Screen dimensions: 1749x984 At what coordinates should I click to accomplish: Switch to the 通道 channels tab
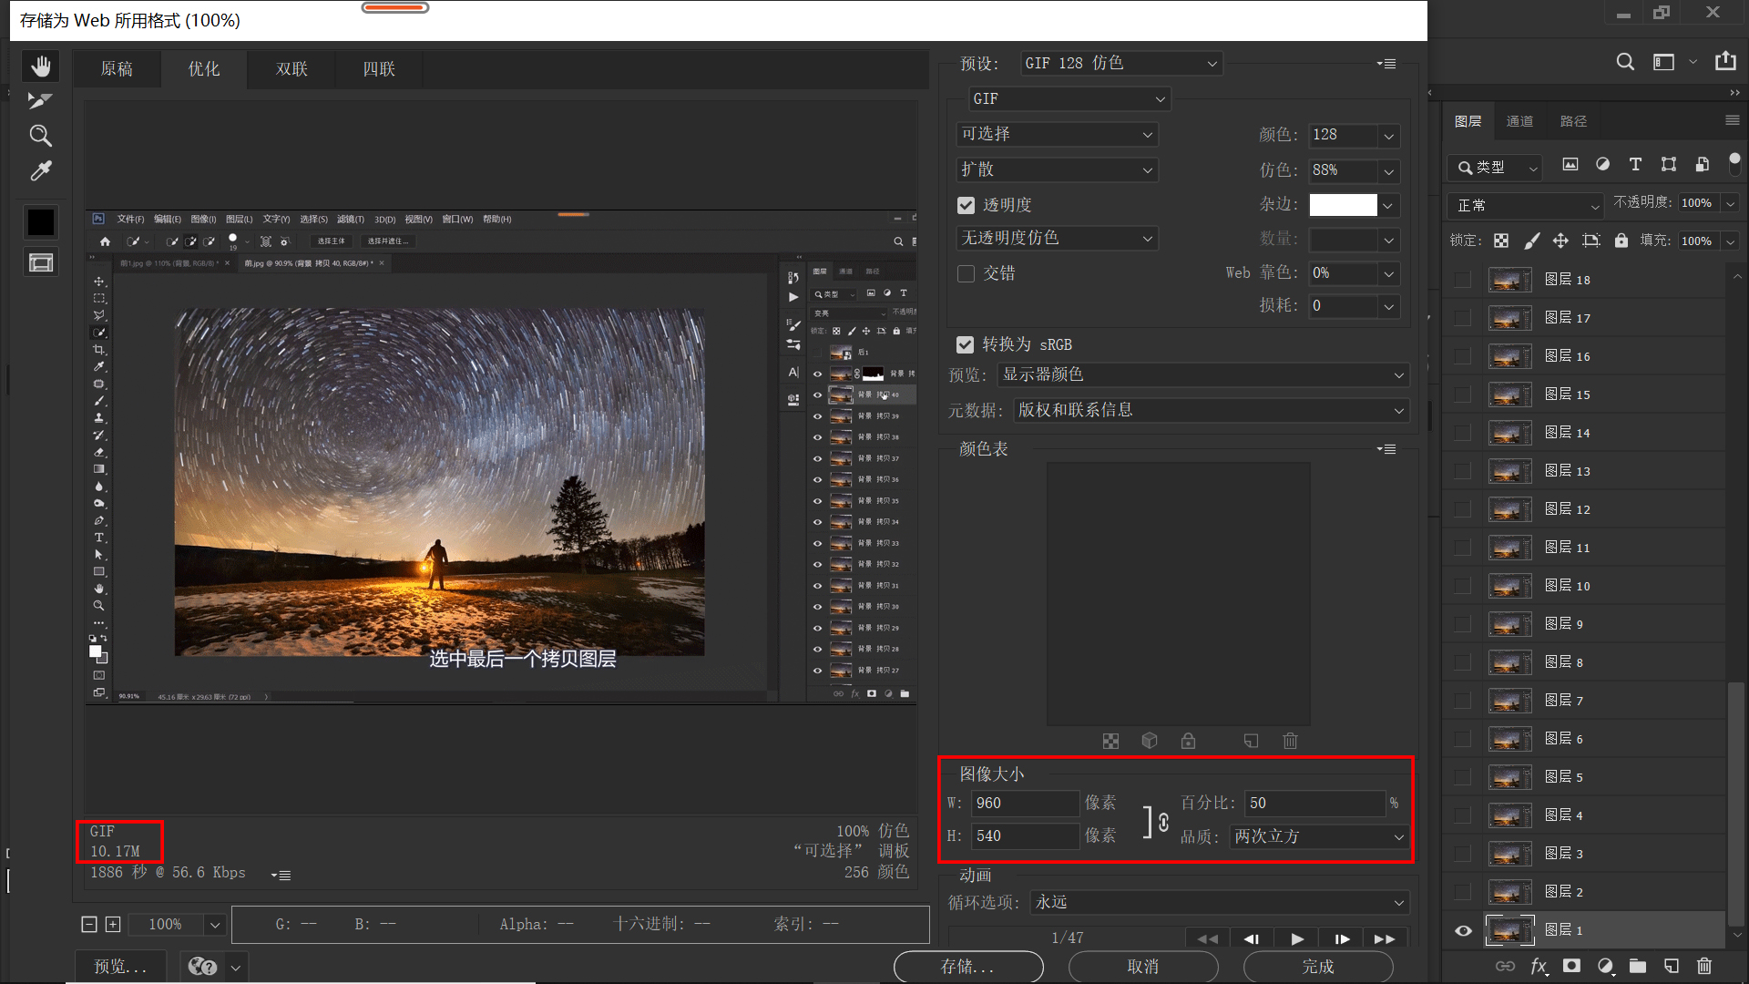click(x=1519, y=121)
